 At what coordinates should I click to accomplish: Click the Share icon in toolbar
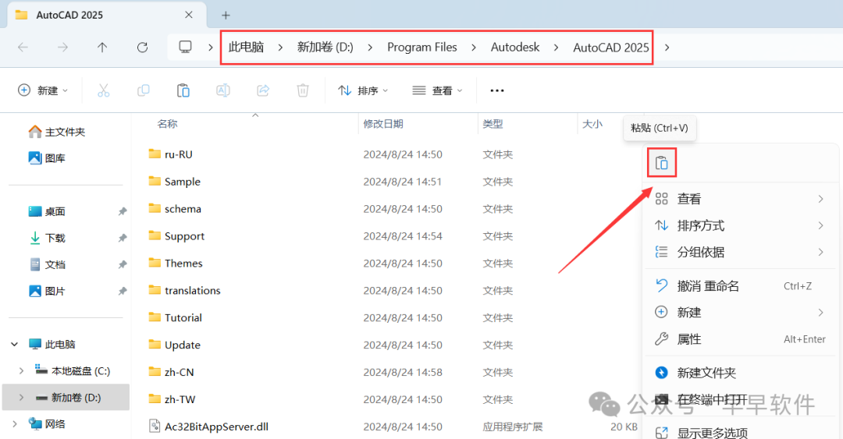pyautogui.click(x=263, y=90)
